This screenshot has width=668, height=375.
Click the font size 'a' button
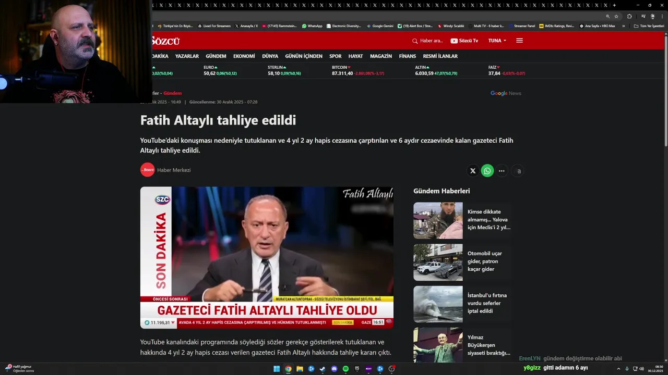[518, 171]
